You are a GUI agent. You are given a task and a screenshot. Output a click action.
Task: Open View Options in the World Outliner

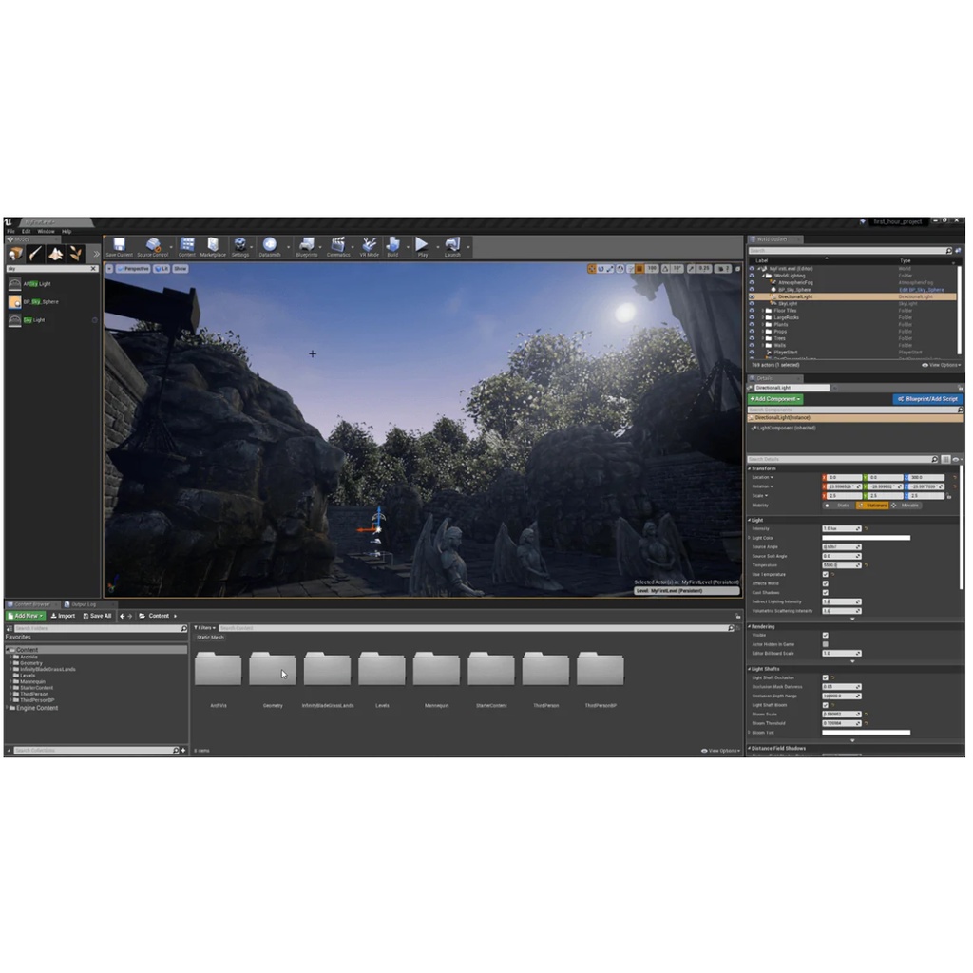(944, 365)
